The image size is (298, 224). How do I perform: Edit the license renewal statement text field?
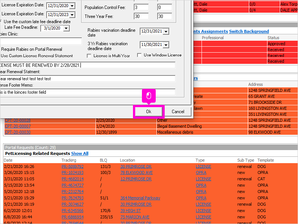(88, 65)
